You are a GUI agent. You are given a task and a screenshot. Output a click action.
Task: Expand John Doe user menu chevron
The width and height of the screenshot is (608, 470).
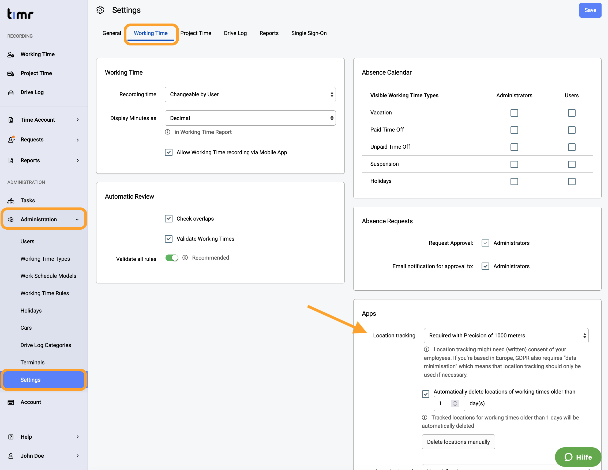tap(78, 456)
